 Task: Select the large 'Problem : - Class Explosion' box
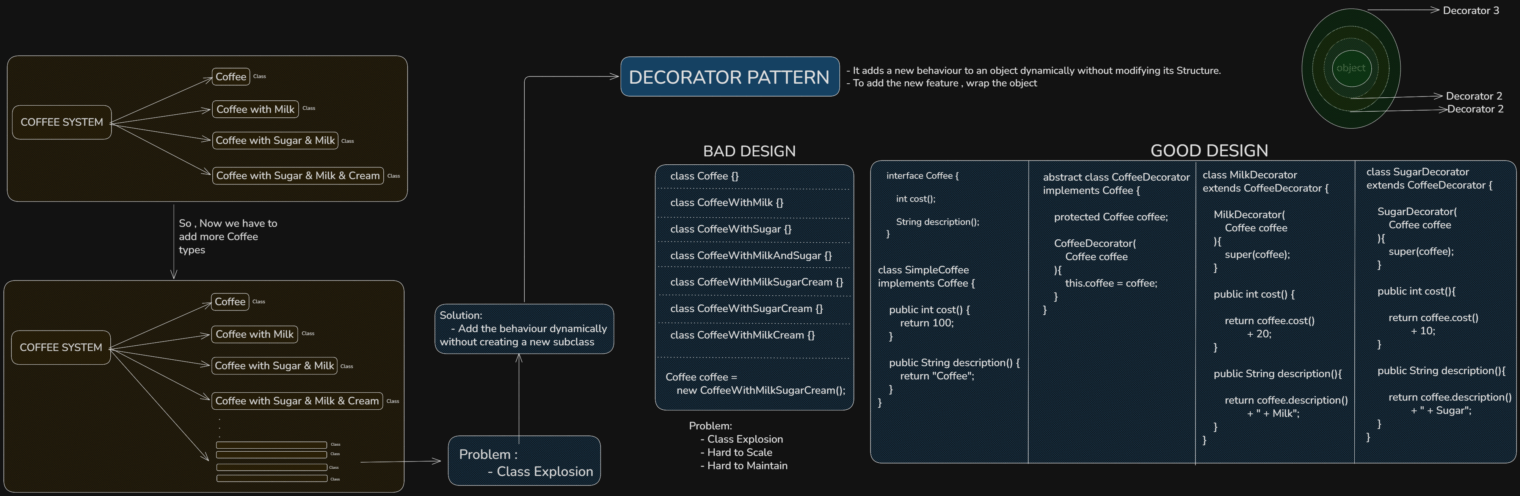(524, 461)
